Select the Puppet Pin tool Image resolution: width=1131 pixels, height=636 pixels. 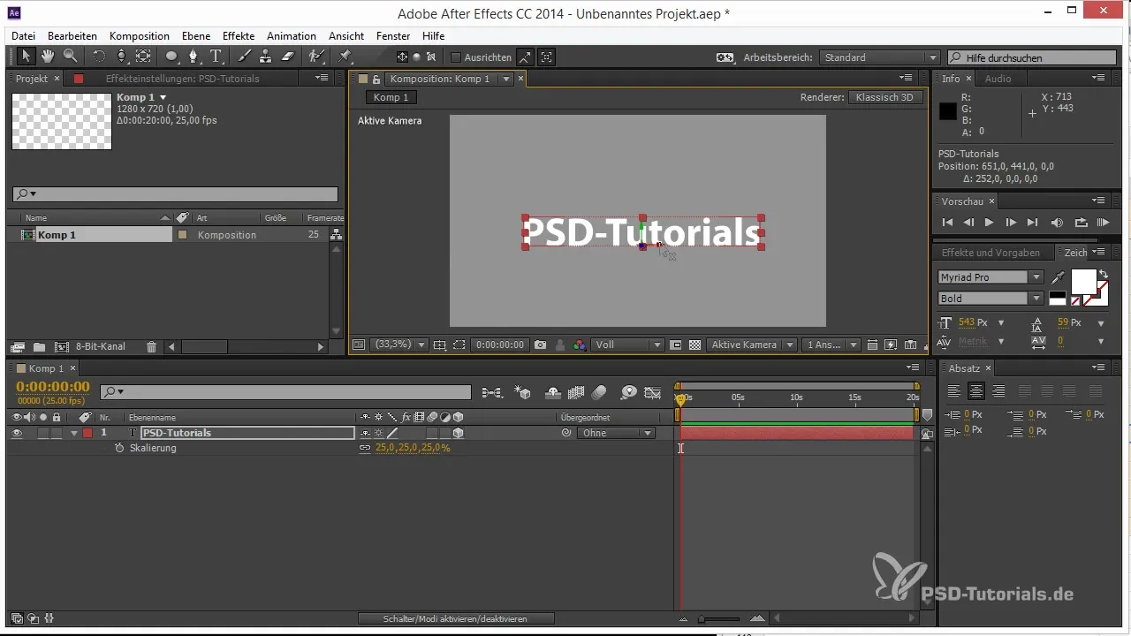pyautogui.click(x=345, y=57)
